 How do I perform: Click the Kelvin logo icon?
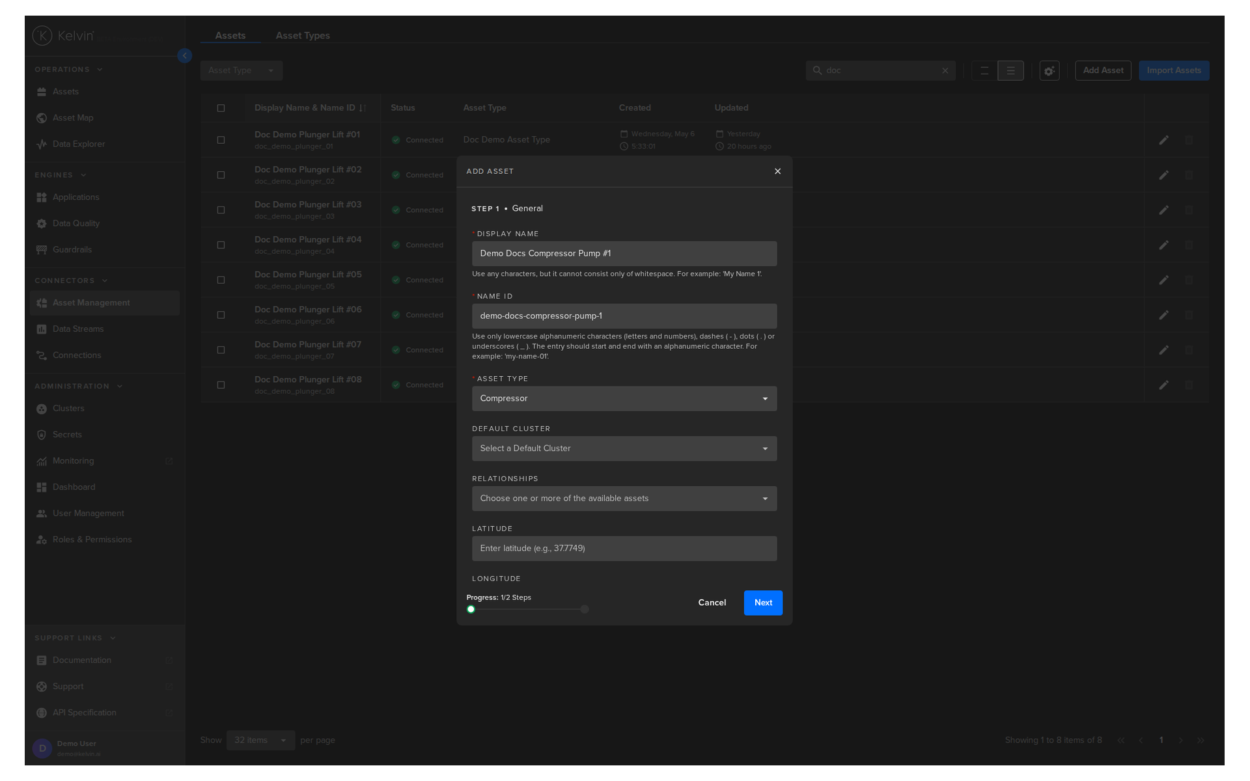[42, 36]
